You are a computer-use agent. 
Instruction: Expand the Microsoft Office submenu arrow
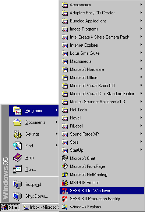tap(141, 77)
